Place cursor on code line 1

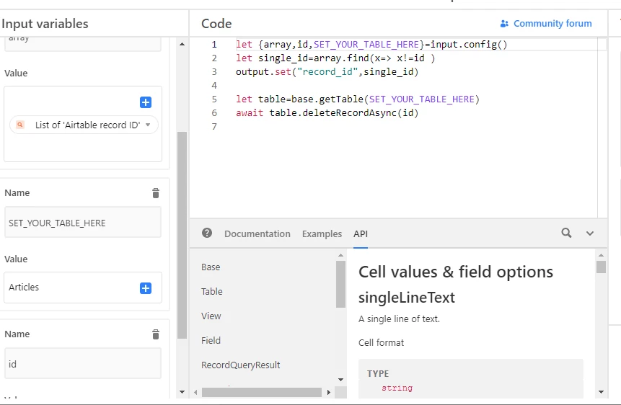[x=371, y=45]
